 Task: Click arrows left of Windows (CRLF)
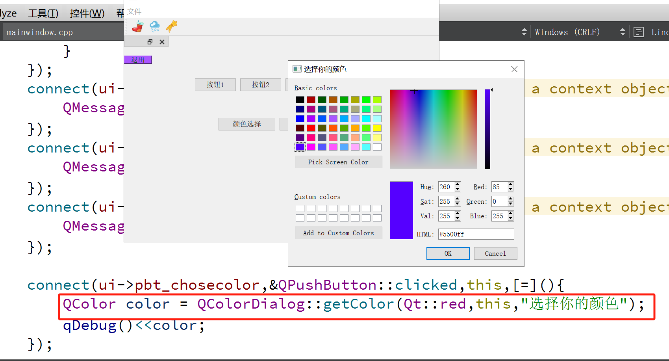(524, 32)
